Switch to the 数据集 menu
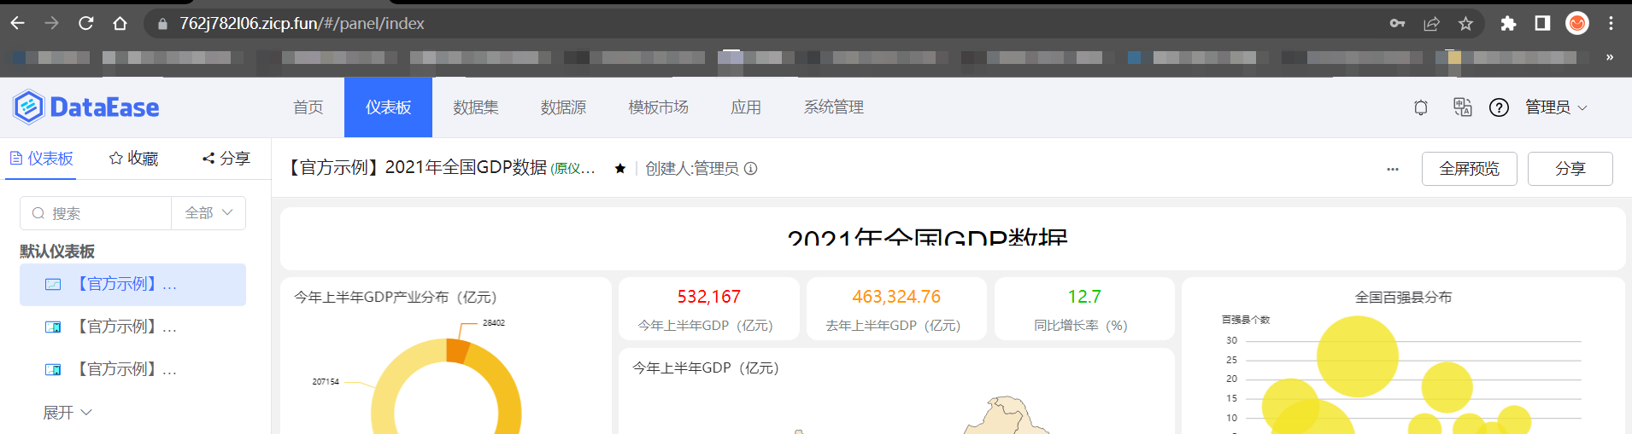The width and height of the screenshot is (1632, 434). point(476,107)
